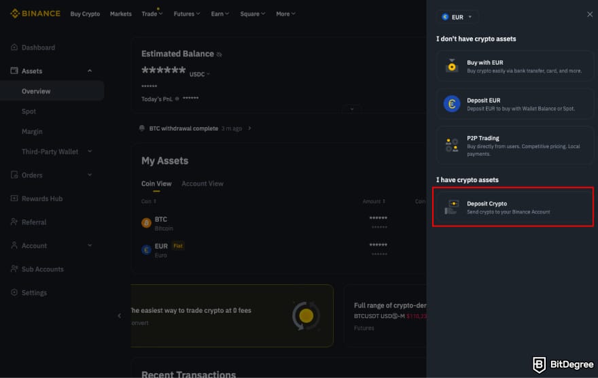598x378 pixels.
Task: Choose the Deposit EUR option
Action: [515, 104]
